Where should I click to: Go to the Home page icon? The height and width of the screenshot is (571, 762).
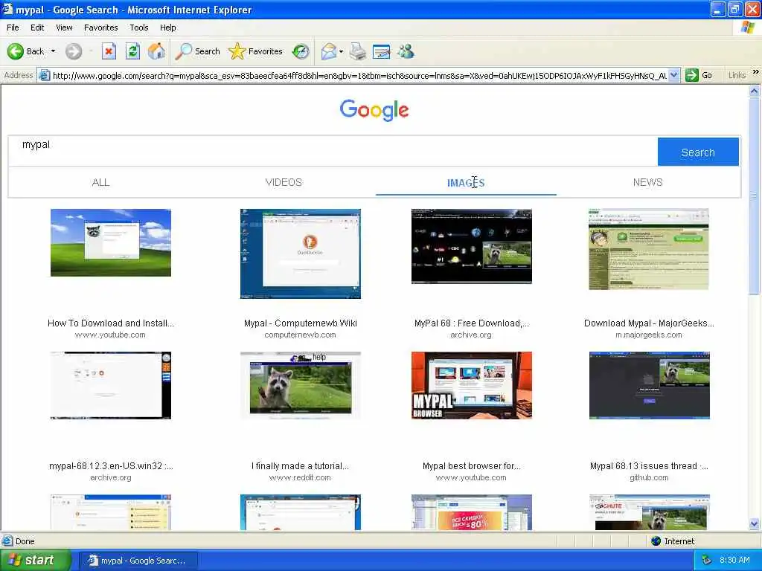(x=156, y=51)
